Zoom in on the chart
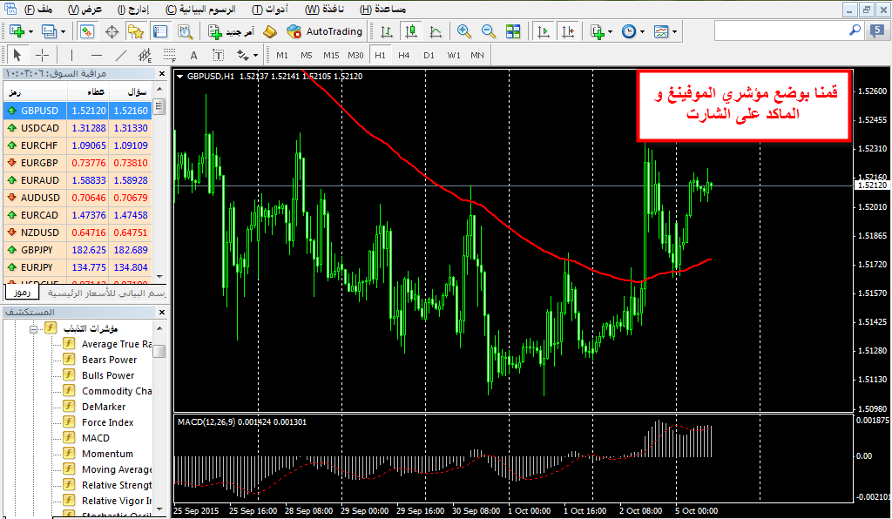Viewport: 892px width, 519px height. coord(464,32)
